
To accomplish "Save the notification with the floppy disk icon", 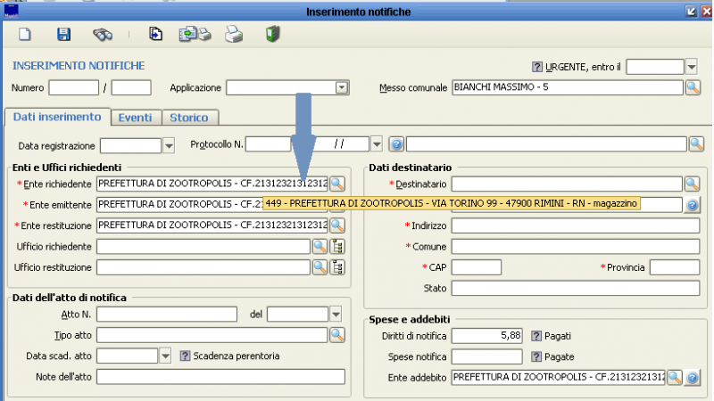I will pos(63,35).
